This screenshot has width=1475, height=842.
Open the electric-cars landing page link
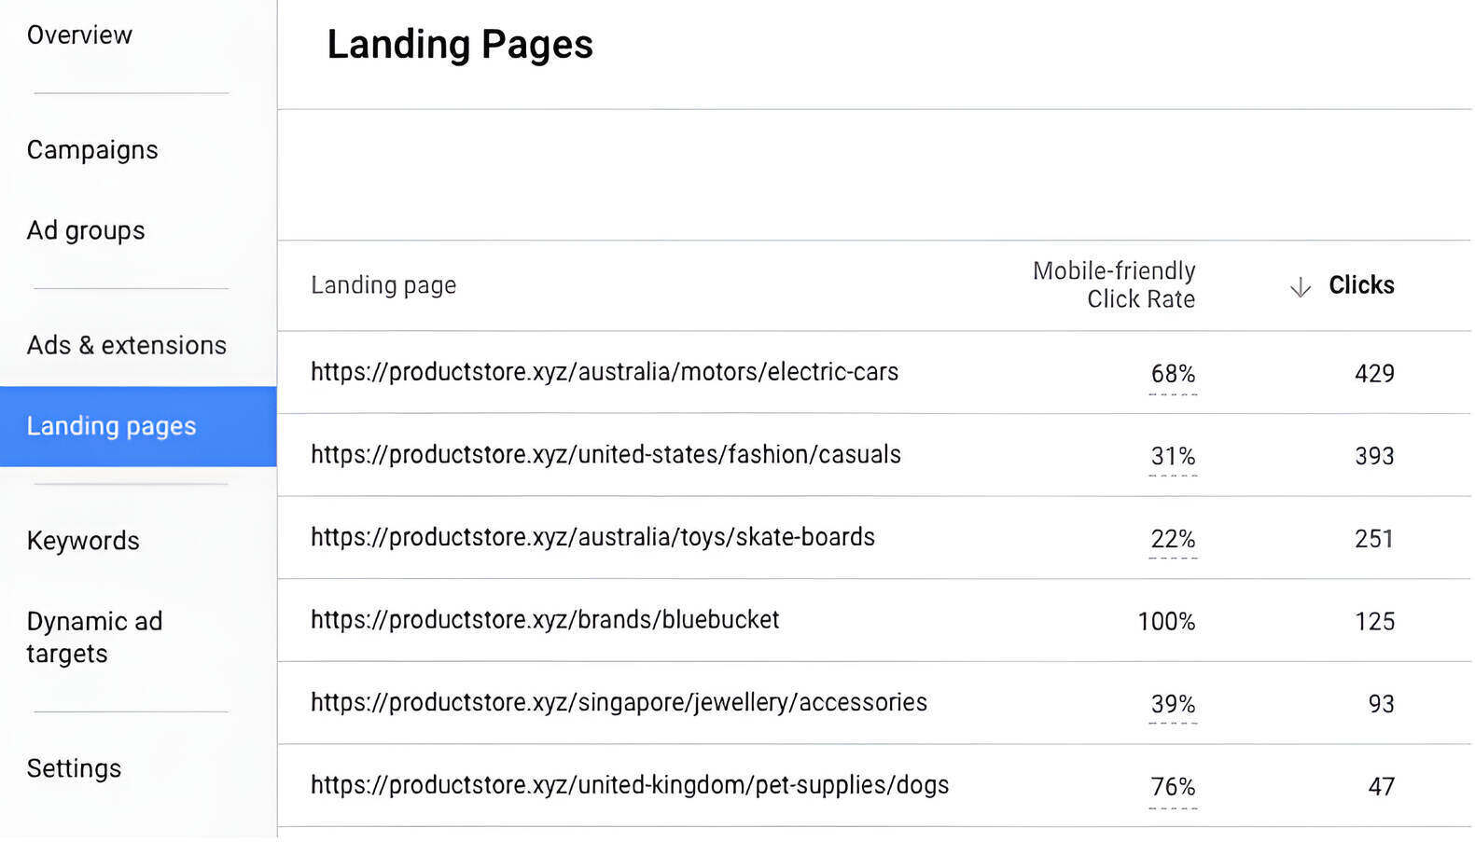(605, 371)
